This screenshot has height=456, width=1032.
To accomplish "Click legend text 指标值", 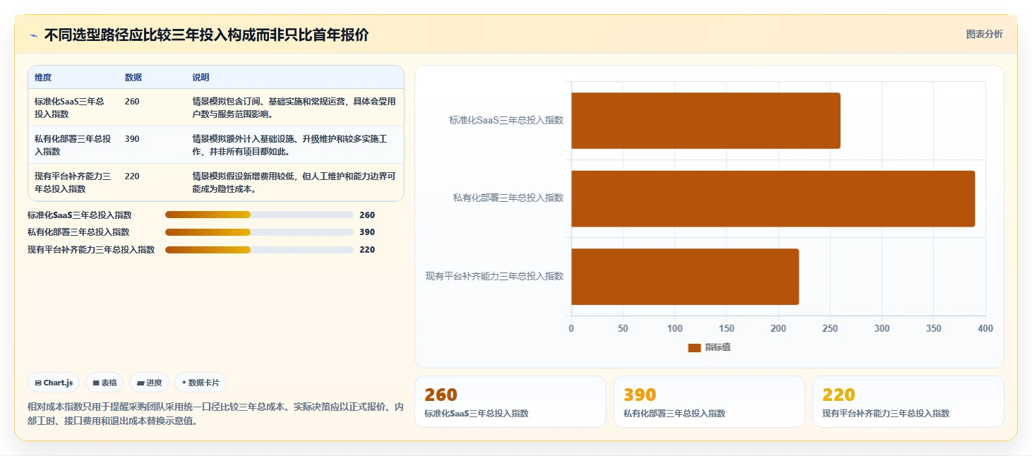I will (718, 347).
